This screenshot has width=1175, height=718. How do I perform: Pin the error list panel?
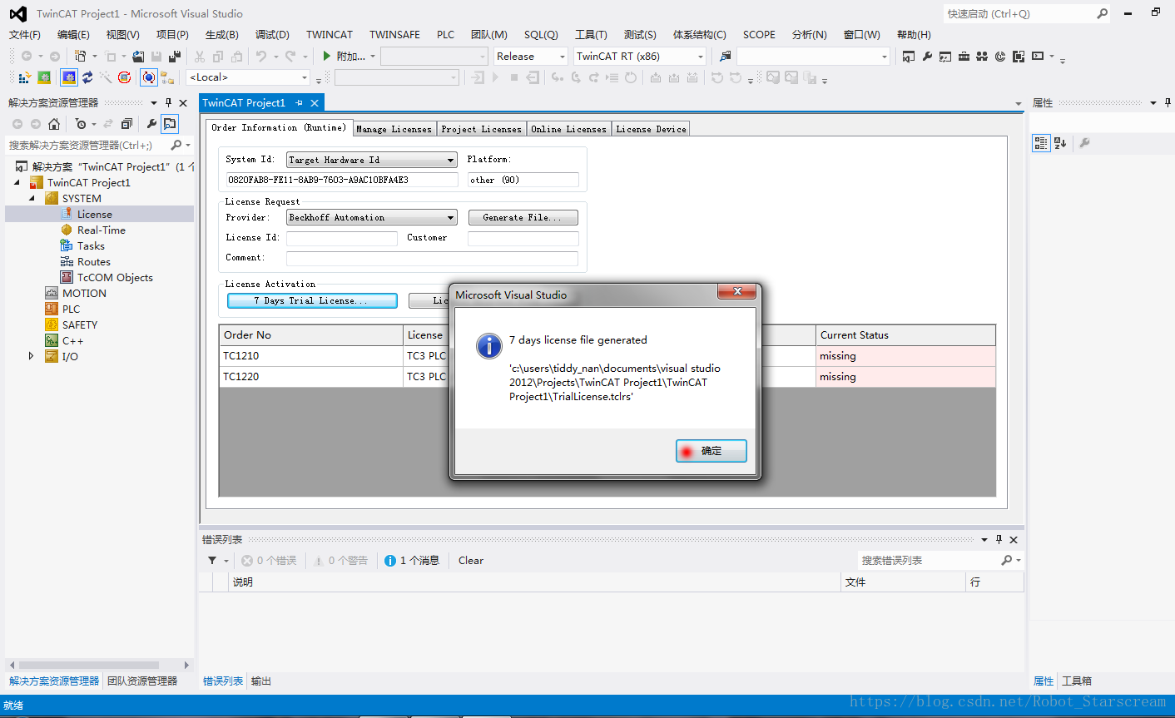point(999,539)
